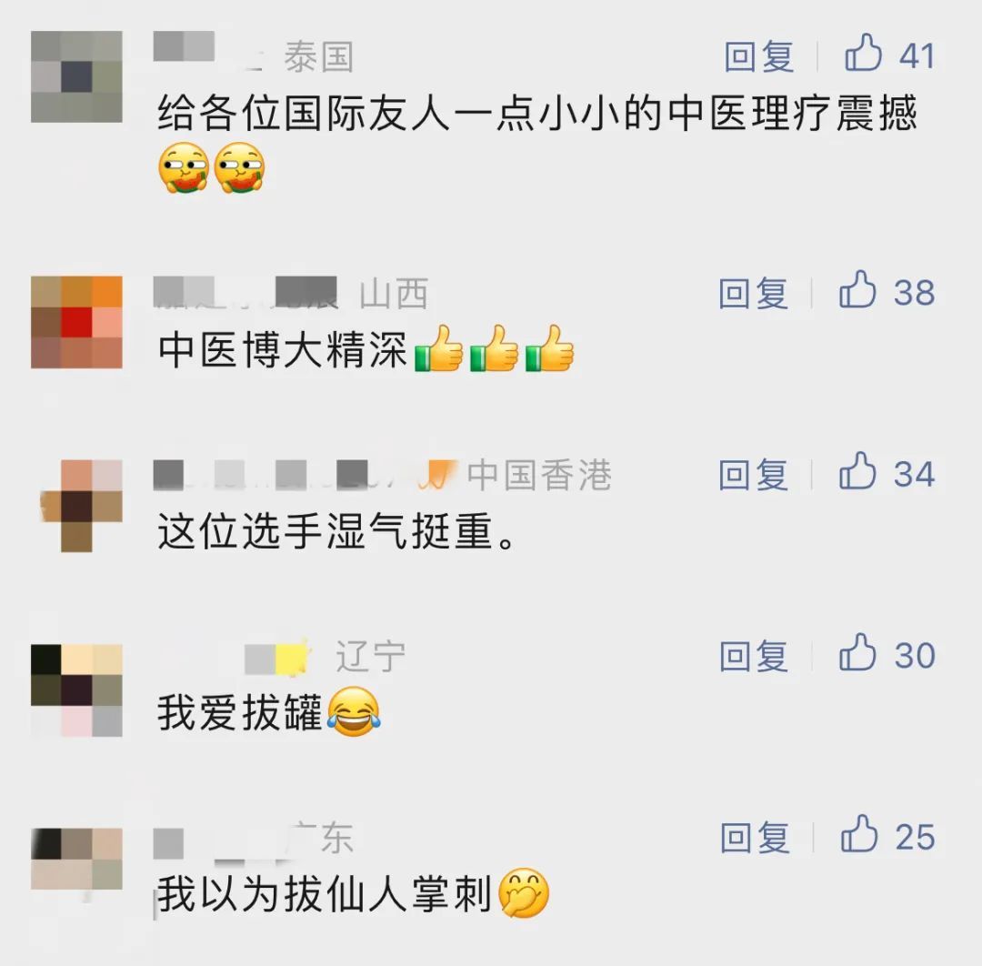
Task: Reply to the 山西 user's comment
Action: (754, 293)
